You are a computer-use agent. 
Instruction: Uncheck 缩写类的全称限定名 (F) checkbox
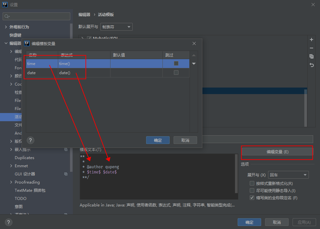[252, 198]
